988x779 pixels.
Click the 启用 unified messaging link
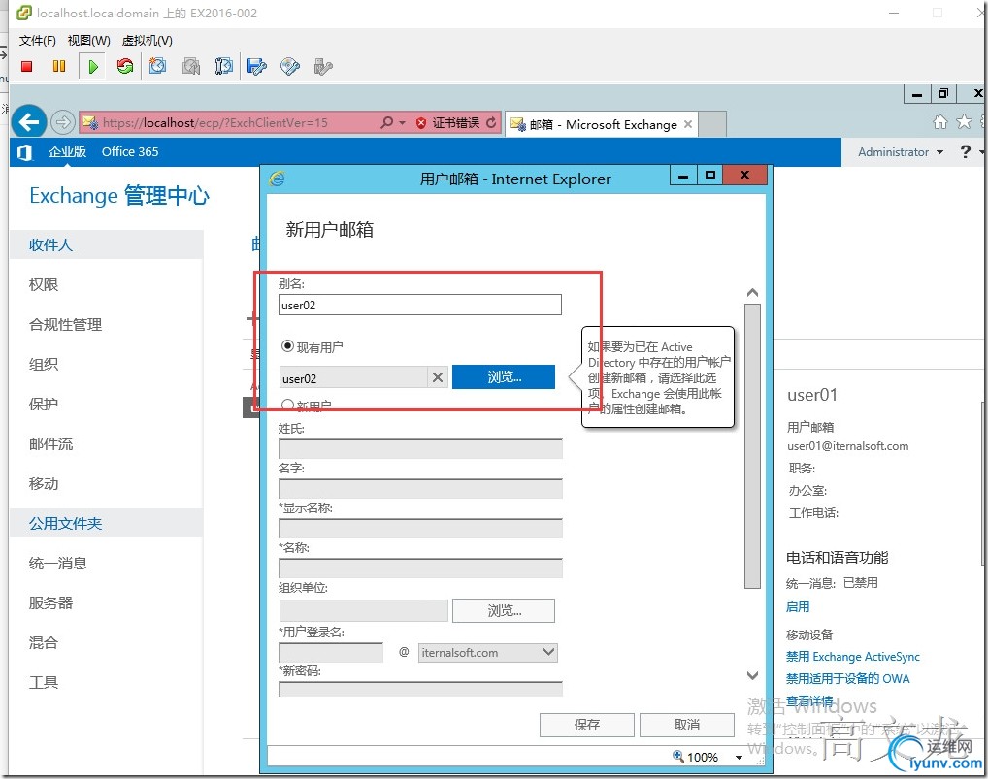pos(798,607)
